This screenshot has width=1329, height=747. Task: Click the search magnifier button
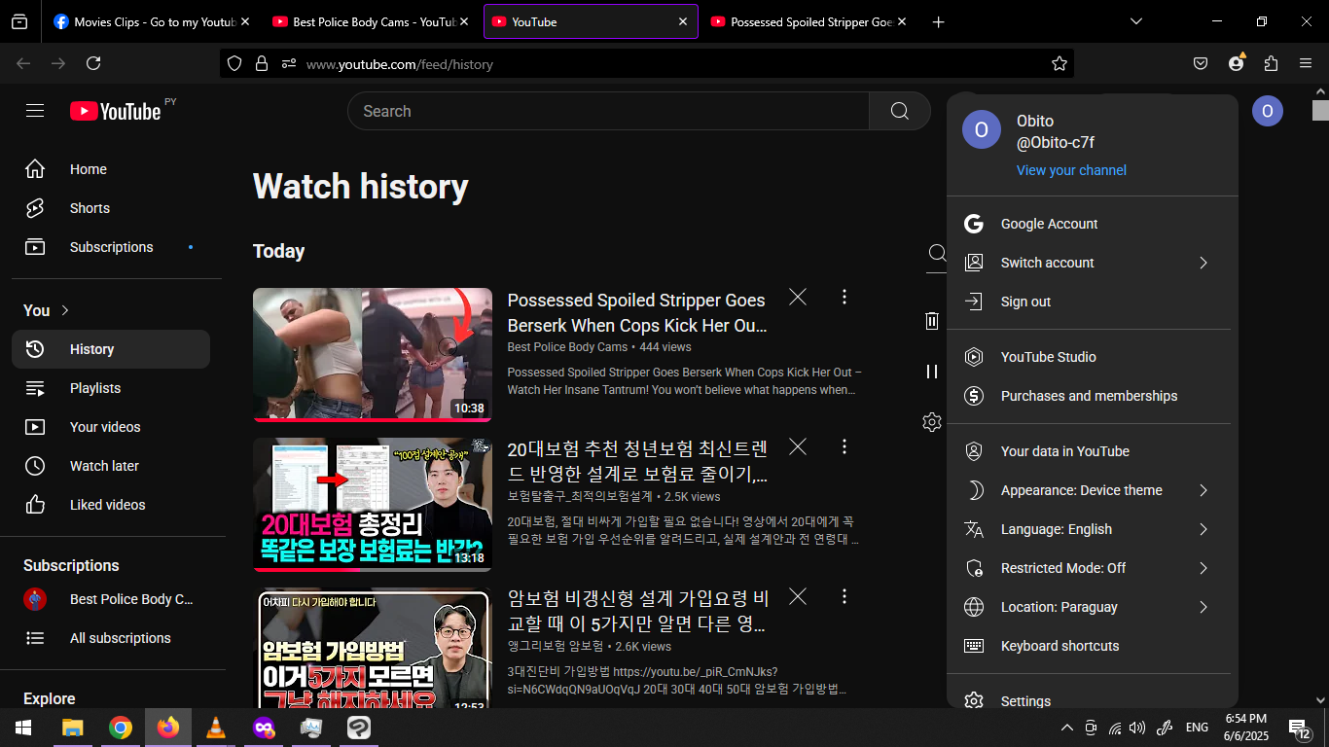900,111
